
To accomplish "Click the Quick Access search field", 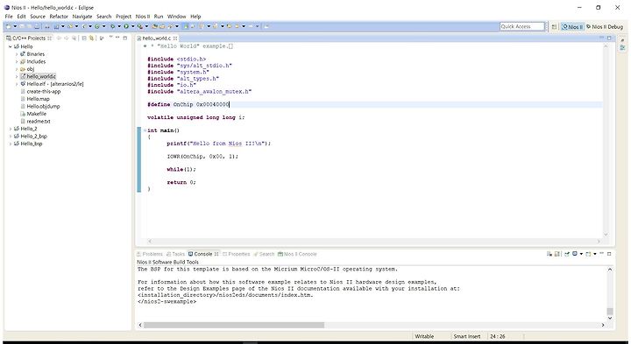I will click(x=522, y=26).
